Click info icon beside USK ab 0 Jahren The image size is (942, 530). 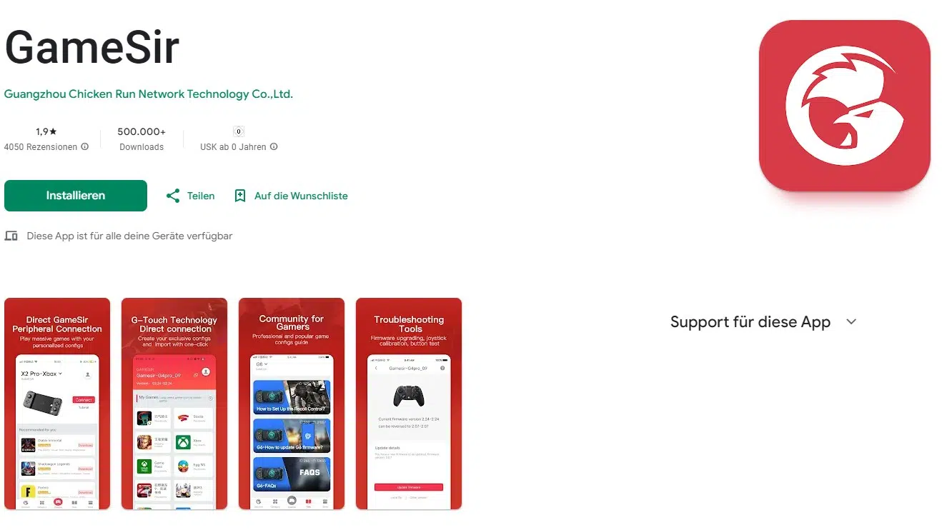pyautogui.click(x=274, y=147)
